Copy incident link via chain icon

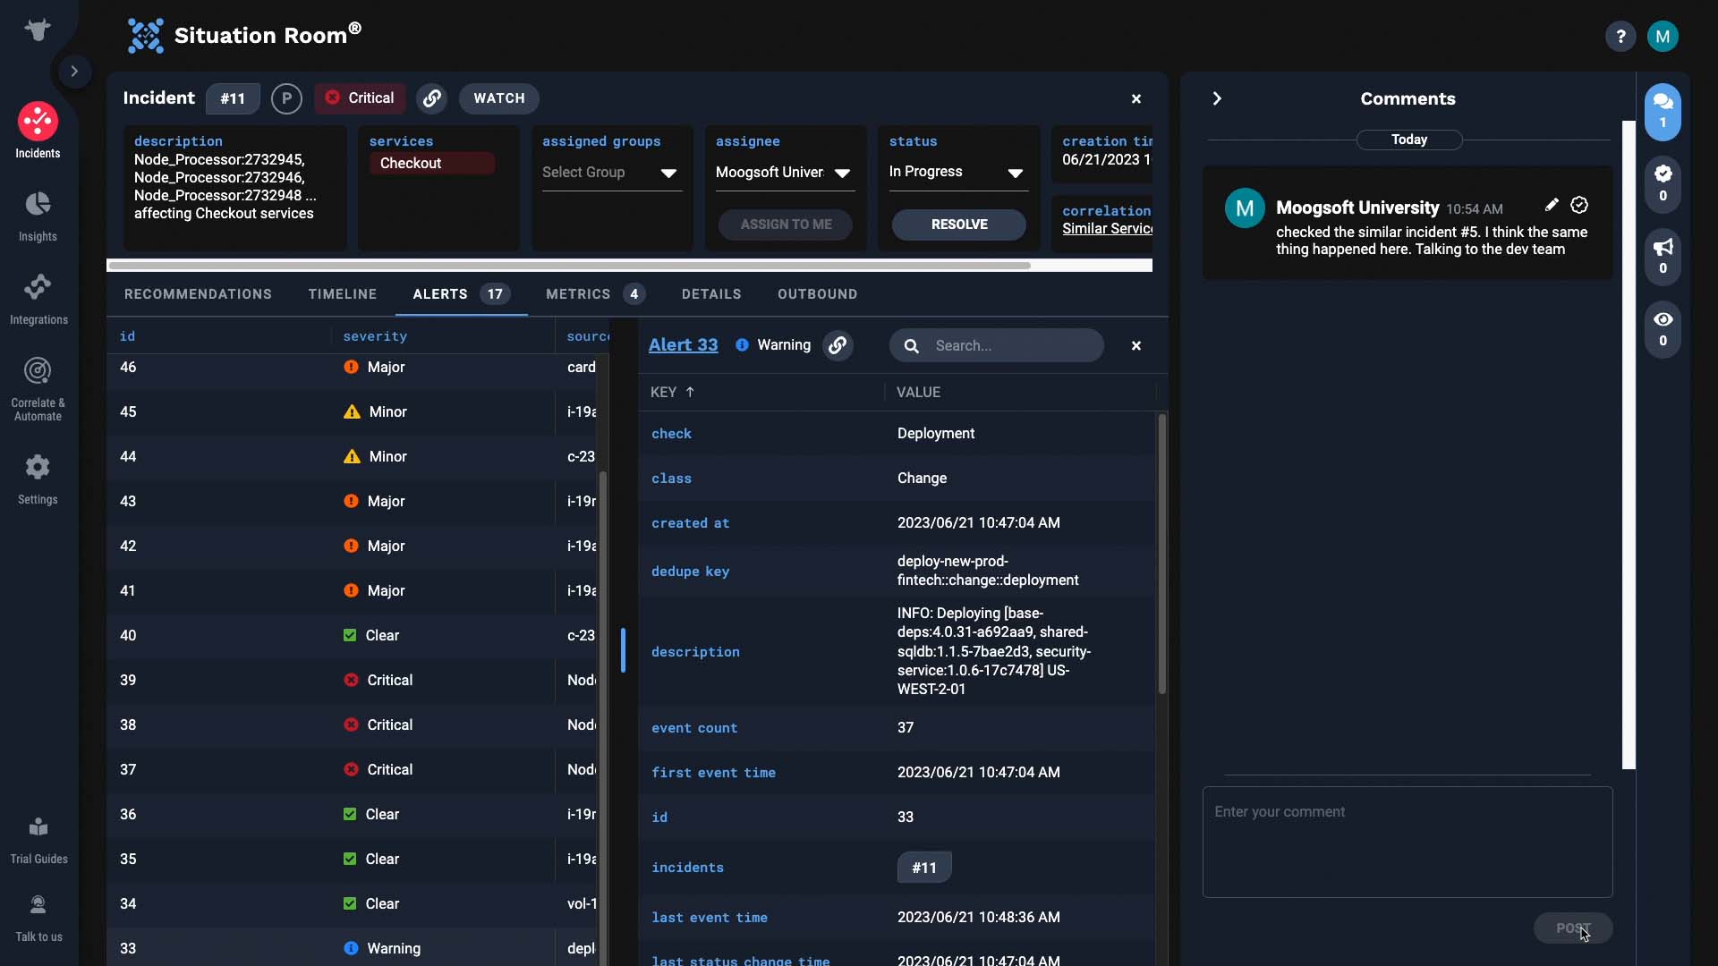point(432,98)
